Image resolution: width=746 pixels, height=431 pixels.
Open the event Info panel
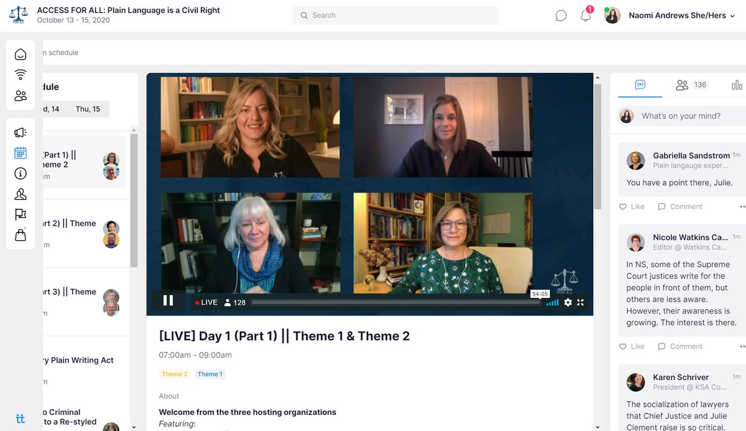(21, 173)
